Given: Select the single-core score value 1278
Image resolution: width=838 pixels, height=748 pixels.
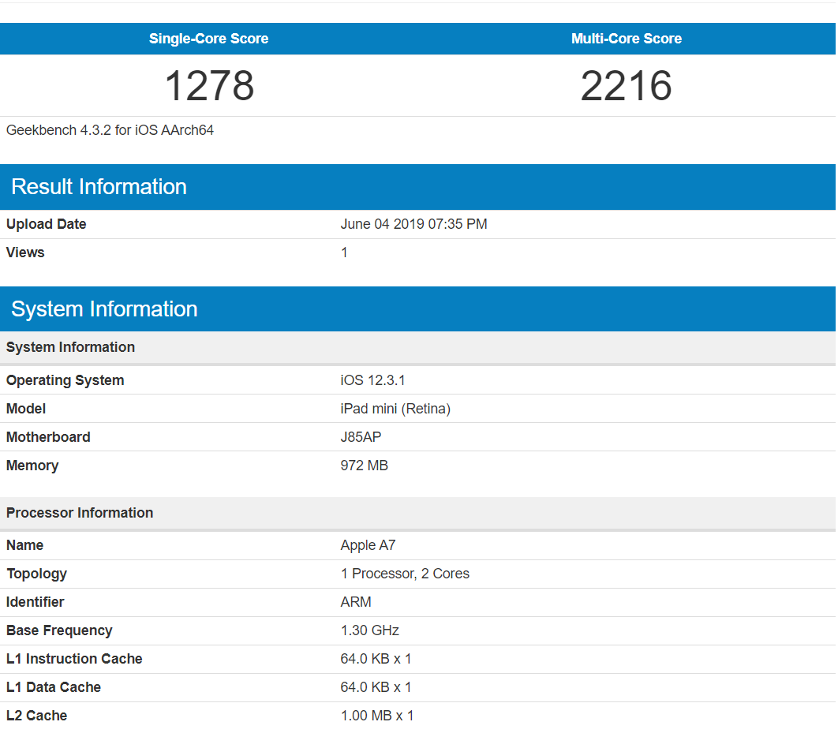Looking at the screenshot, I should coord(209,85).
